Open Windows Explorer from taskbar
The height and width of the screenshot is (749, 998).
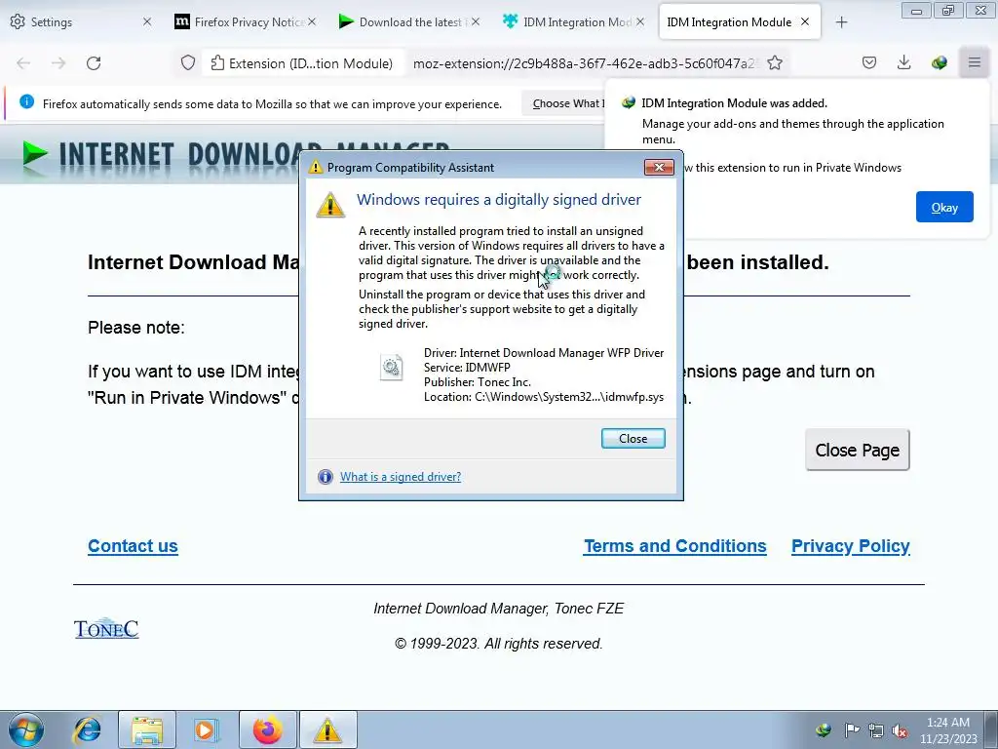click(x=147, y=729)
